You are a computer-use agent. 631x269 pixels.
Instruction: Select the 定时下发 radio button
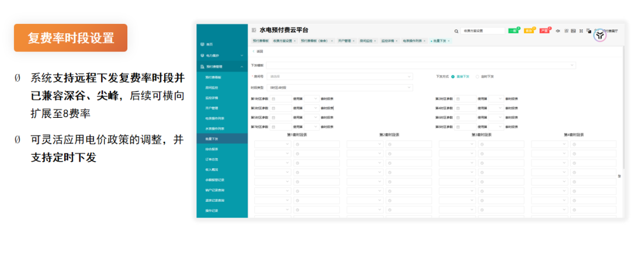pyautogui.click(x=477, y=76)
